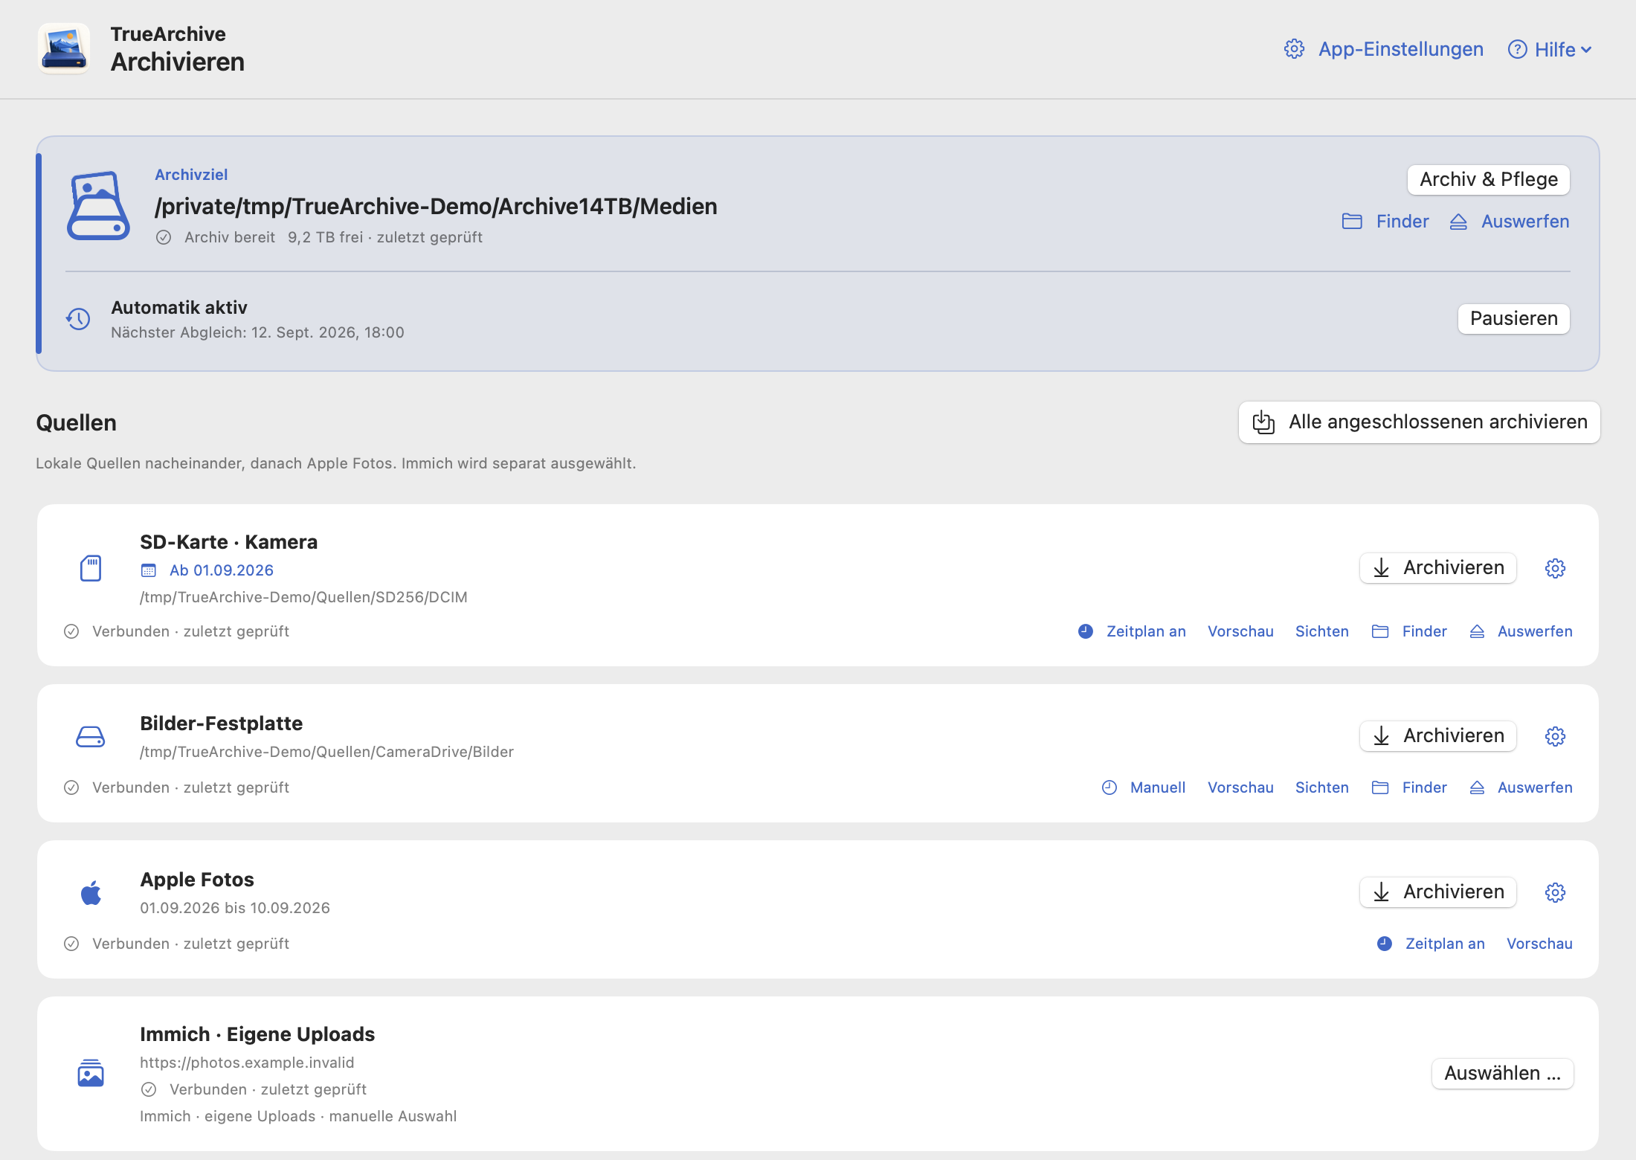Click the Apple Fotos Verbunden status checkmark

click(71, 944)
